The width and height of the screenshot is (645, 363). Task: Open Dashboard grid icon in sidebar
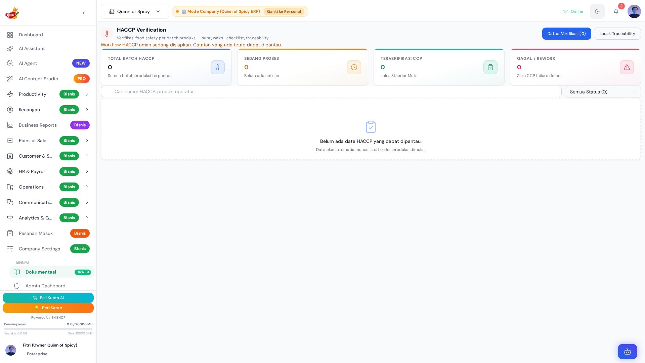pos(10,35)
